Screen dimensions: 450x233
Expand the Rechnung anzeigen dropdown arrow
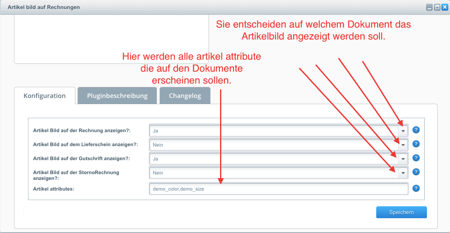403,131
